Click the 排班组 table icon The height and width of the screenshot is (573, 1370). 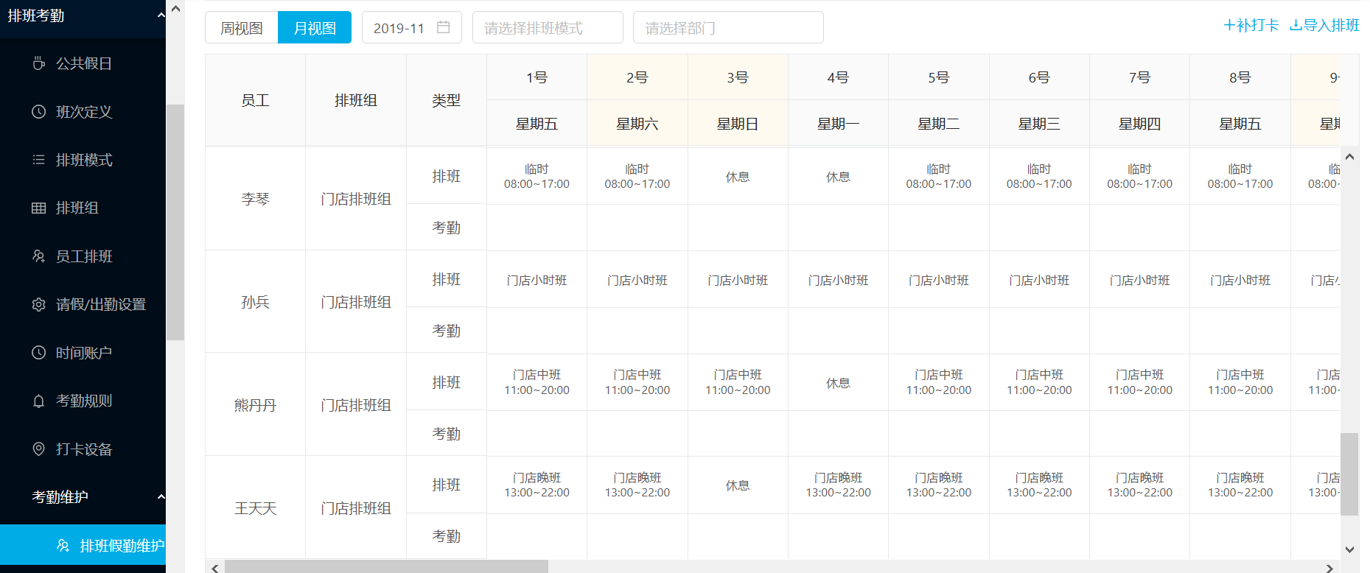coord(39,208)
